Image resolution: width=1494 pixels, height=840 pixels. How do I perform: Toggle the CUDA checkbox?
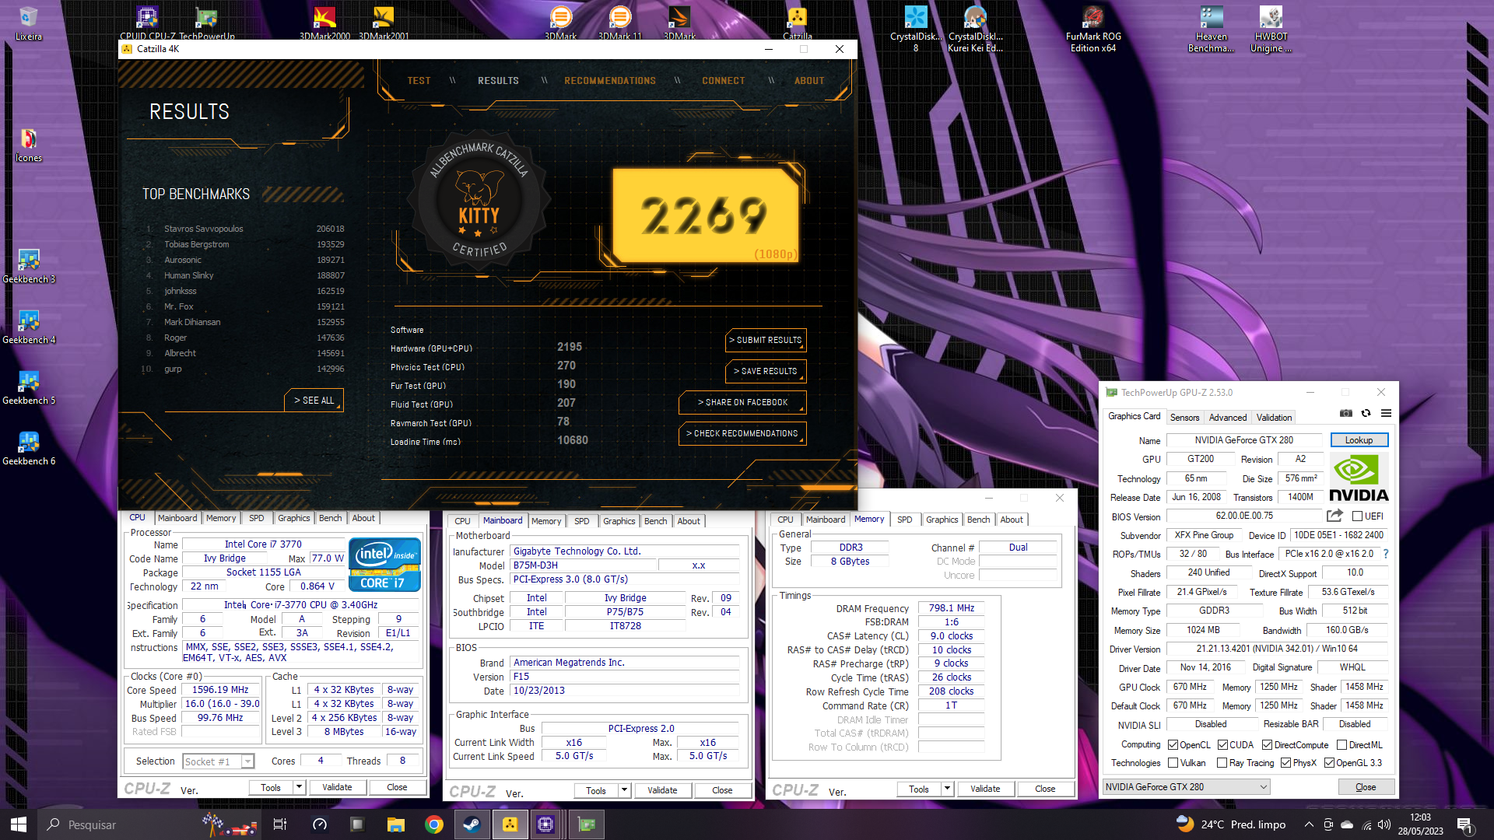coord(1222,745)
